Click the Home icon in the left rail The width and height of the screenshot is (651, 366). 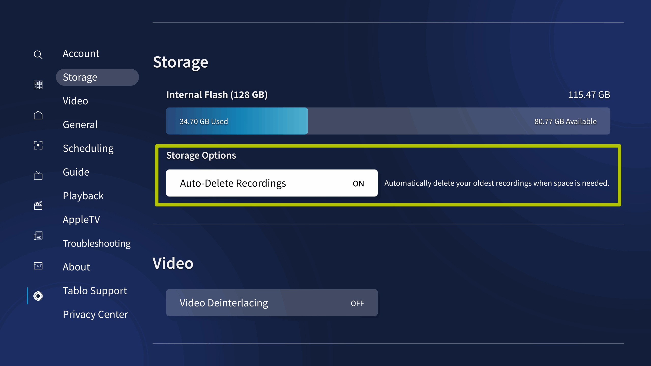pos(38,115)
